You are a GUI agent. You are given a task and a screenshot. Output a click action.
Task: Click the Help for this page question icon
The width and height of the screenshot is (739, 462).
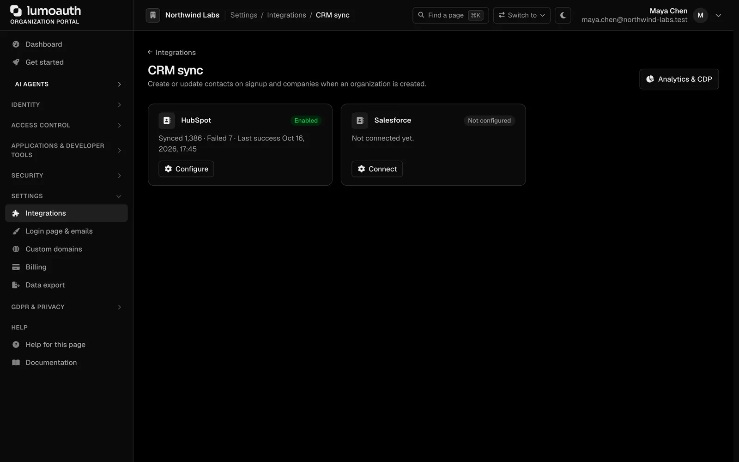coord(16,345)
